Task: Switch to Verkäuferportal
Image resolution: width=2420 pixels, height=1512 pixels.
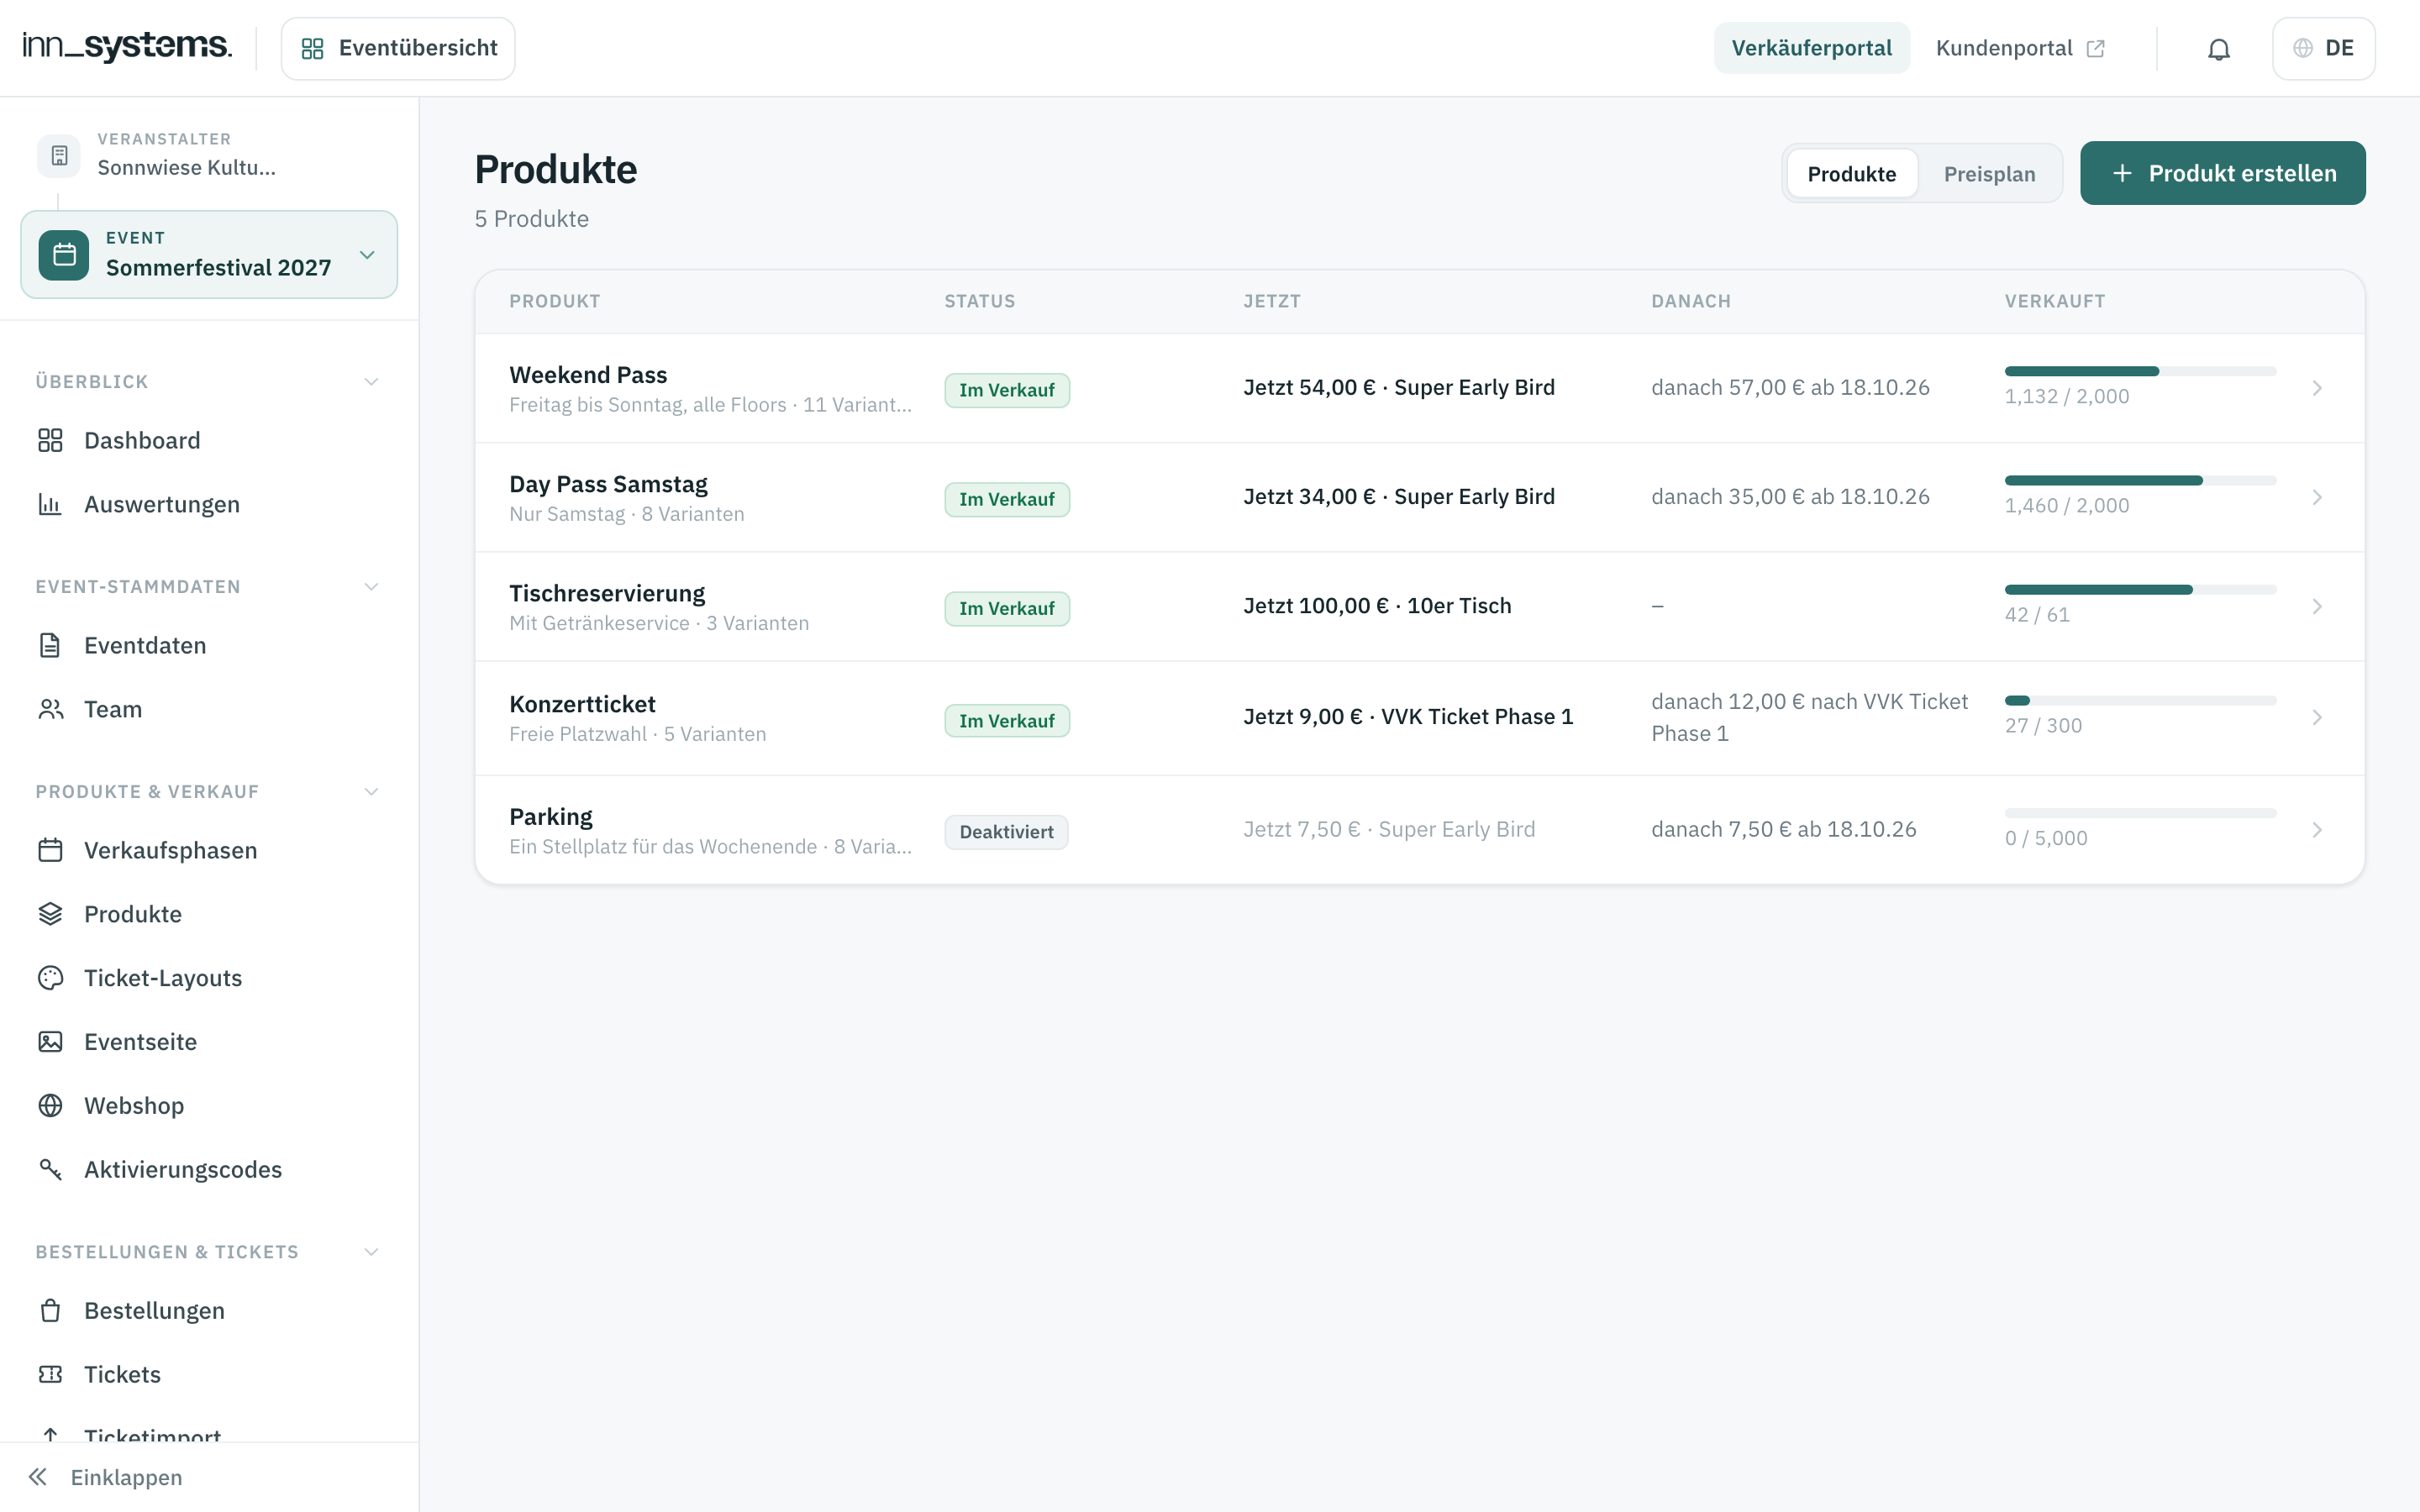Action: tap(1811, 48)
